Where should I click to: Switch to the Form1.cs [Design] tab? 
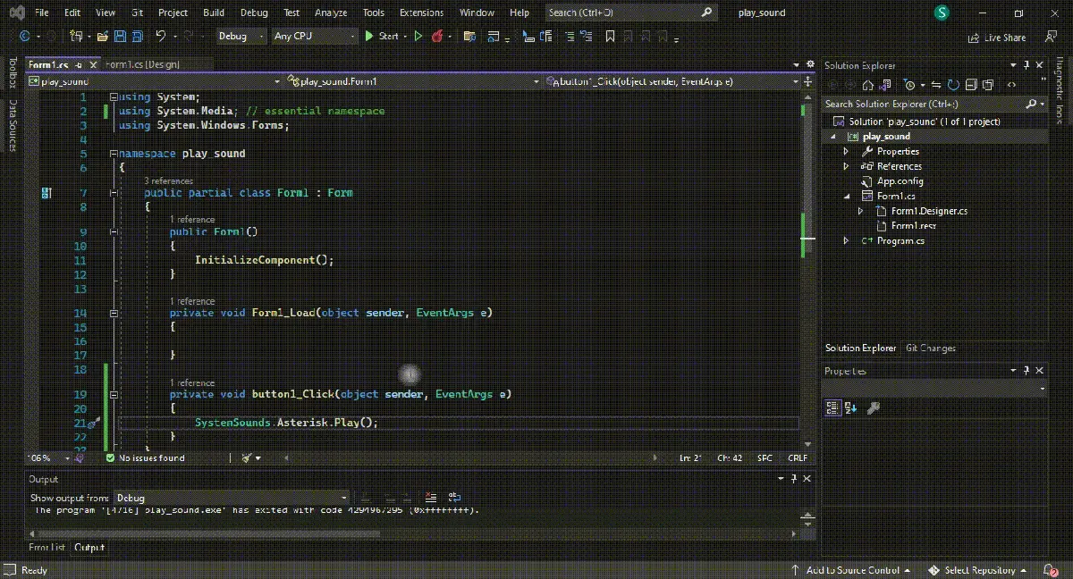(143, 64)
